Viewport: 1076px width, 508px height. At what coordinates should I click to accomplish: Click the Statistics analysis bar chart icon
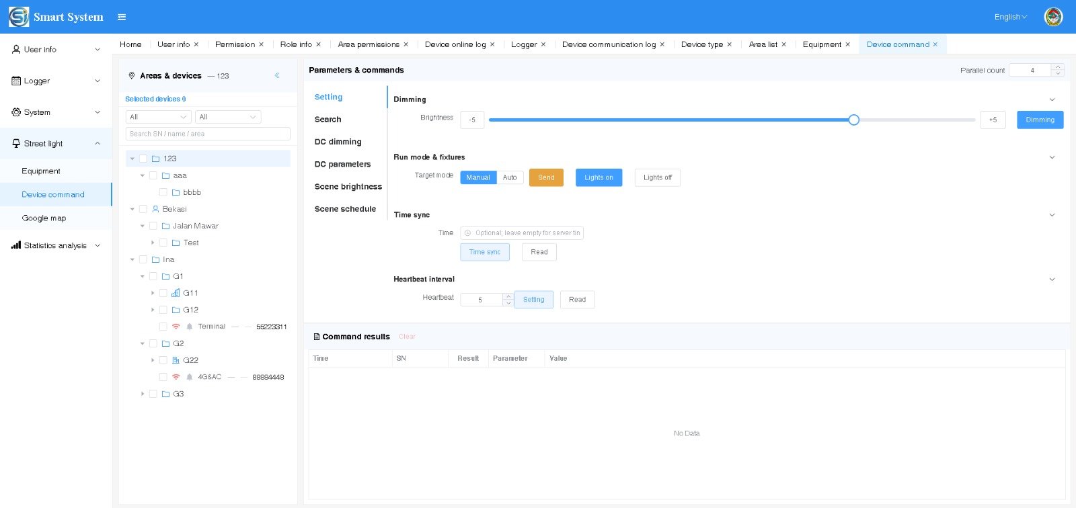coord(16,245)
